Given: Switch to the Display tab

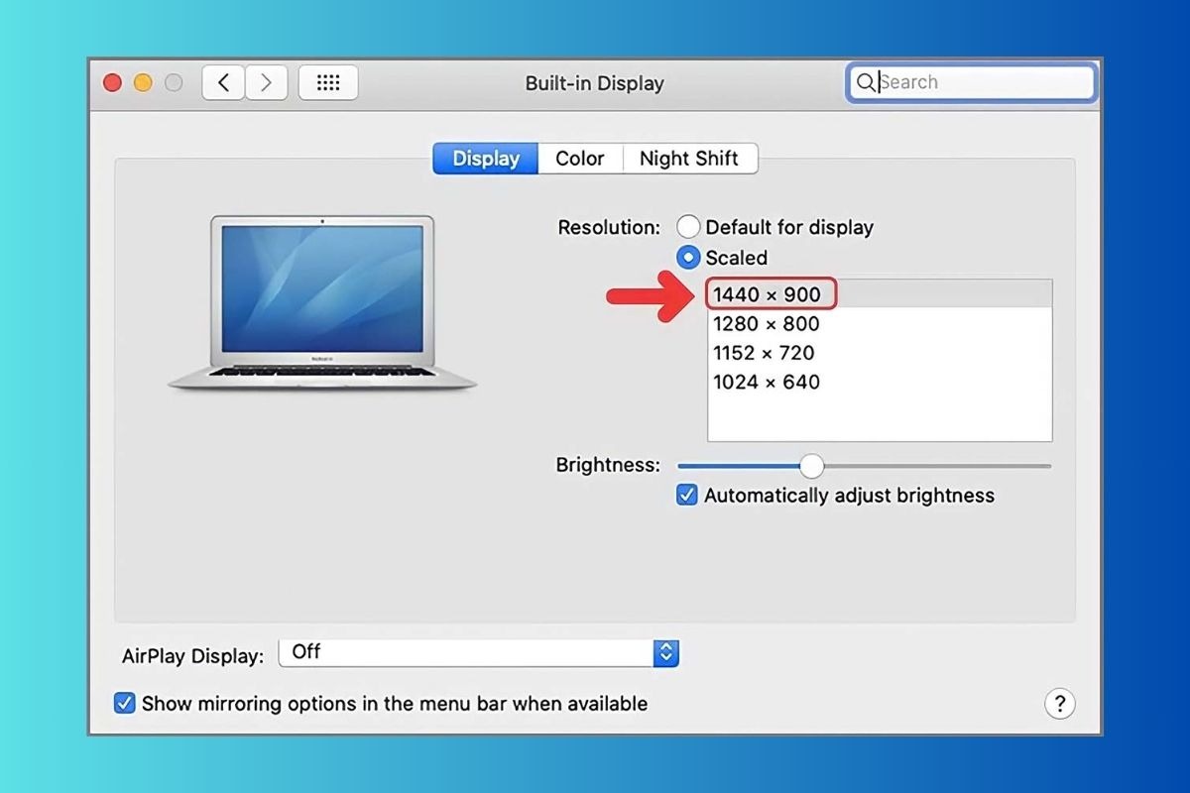Looking at the screenshot, I should tap(486, 159).
